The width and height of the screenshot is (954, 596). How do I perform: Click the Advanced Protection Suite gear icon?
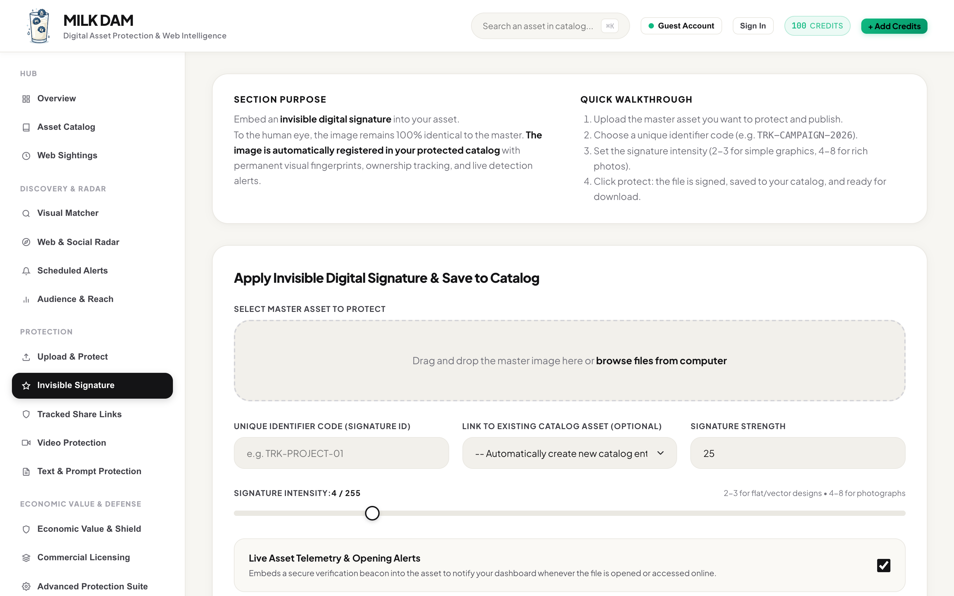[26, 586]
